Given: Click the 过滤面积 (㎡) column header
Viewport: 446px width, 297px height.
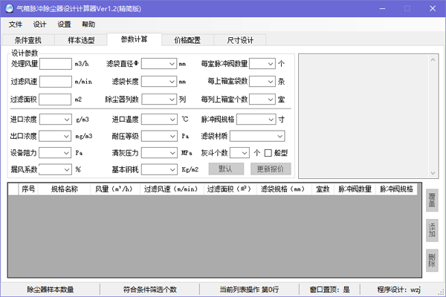Looking at the screenshot, I should pos(230,189).
